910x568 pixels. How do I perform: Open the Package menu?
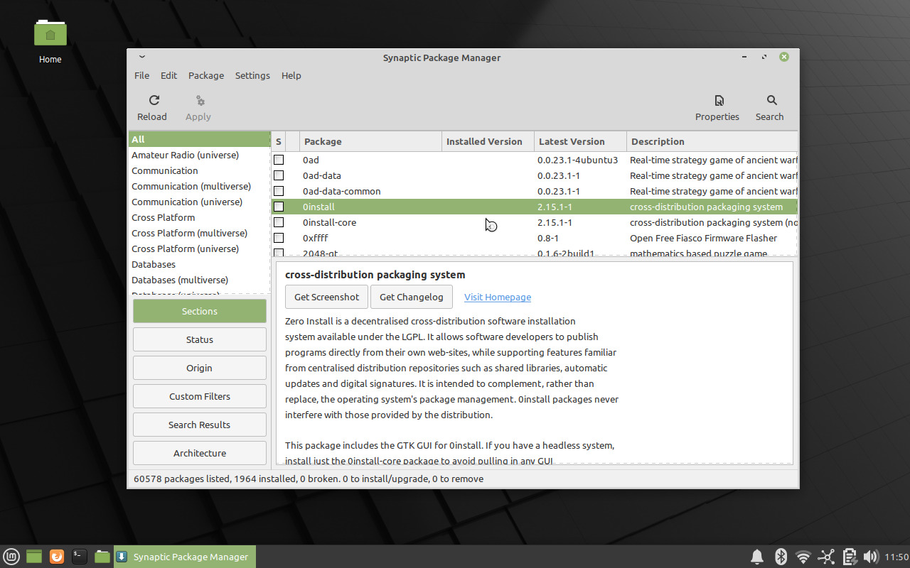tap(205, 75)
